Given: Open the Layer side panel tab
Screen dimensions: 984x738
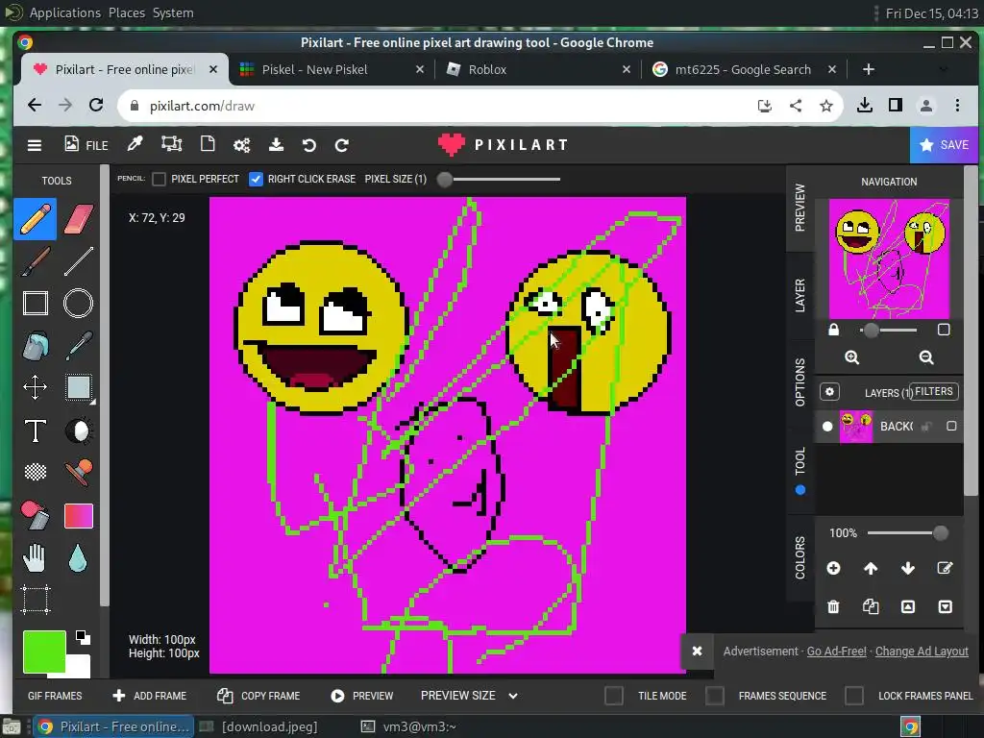Looking at the screenshot, I should 800,295.
